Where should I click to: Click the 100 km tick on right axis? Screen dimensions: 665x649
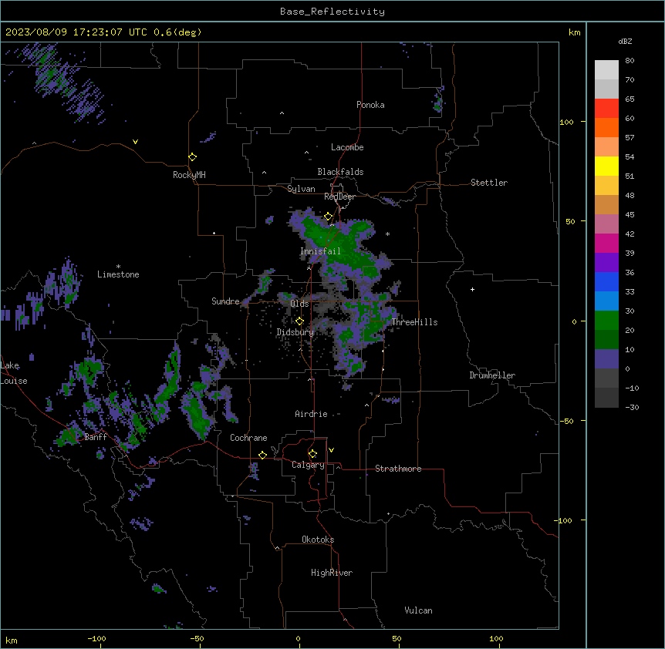pos(566,122)
